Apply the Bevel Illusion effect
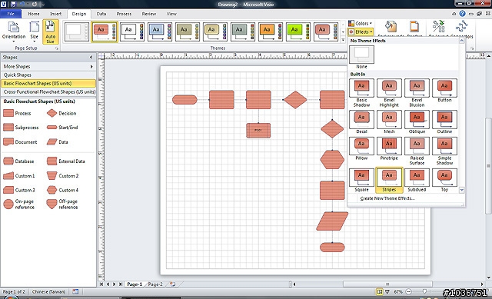Screen dimensions: 492x299 click(x=417, y=93)
